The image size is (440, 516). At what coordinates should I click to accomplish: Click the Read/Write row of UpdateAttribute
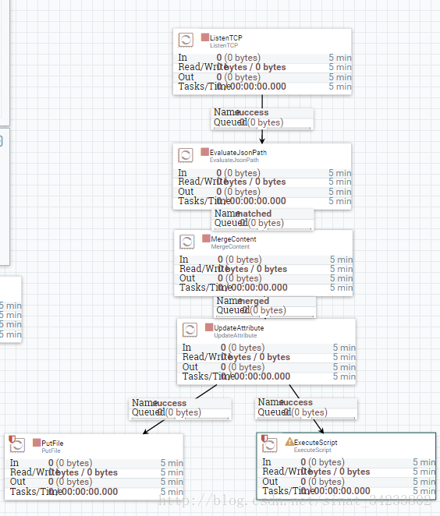pos(267,358)
